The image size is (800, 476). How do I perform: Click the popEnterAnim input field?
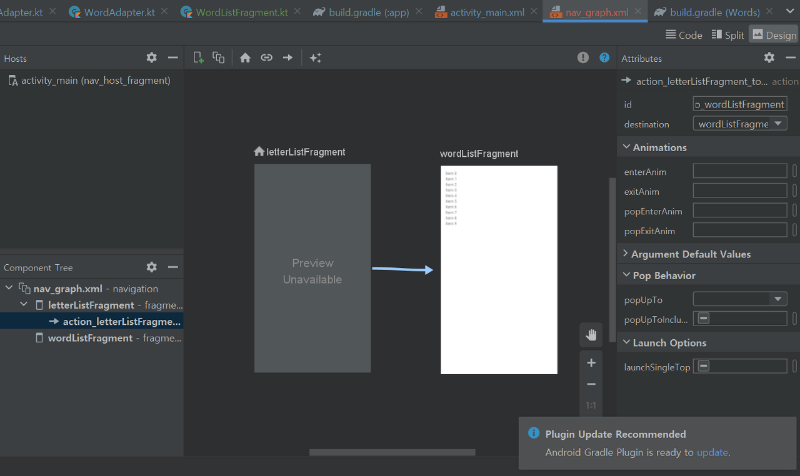pos(740,211)
